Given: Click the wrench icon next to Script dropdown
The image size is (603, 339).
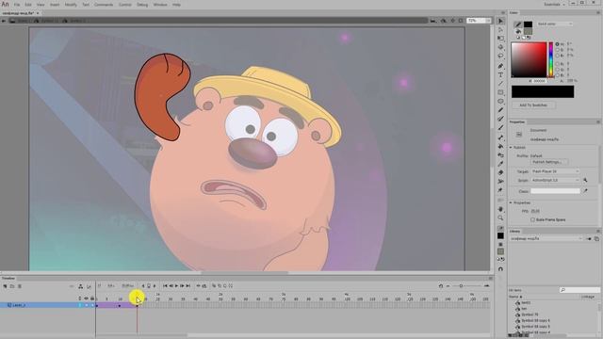Looking at the screenshot, I should [585, 180].
